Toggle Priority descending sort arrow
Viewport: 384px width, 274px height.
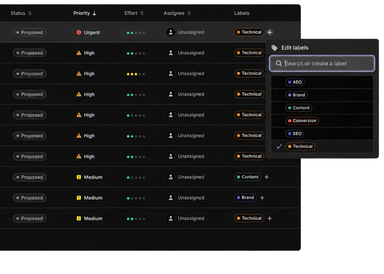[x=94, y=14]
